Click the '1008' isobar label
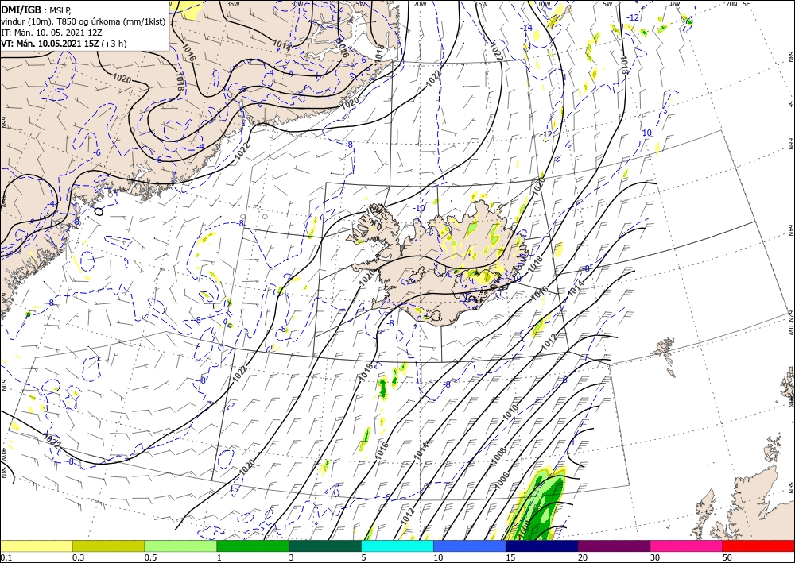 pos(499,456)
